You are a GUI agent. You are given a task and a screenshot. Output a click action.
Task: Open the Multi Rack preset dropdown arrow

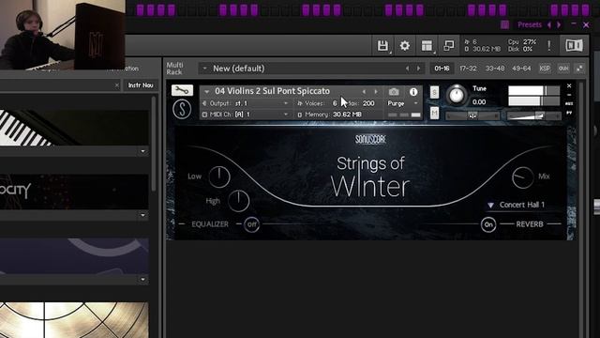point(204,69)
